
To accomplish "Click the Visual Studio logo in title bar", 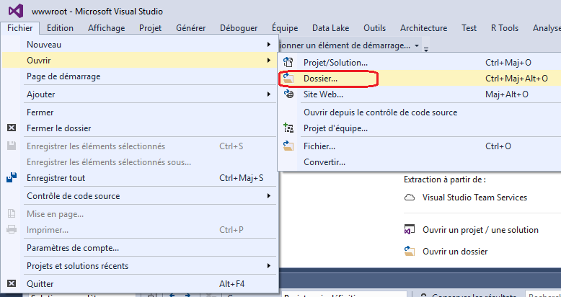I will pyautogui.click(x=16, y=12).
